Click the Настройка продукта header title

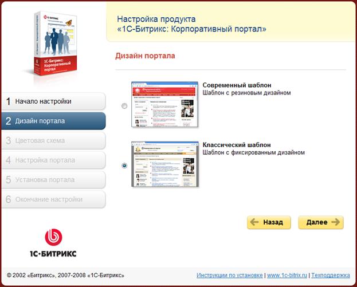[191, 24]
